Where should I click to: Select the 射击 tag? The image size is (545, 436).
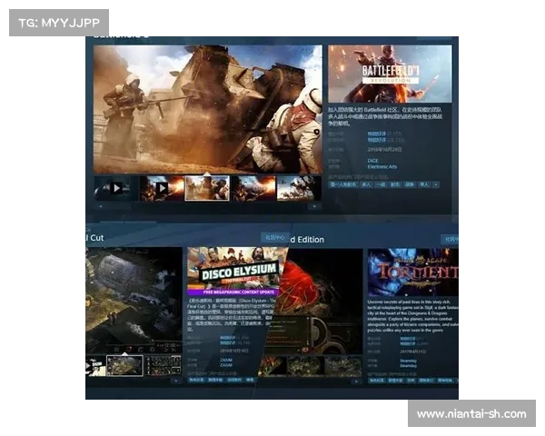[x=395, y=184]
